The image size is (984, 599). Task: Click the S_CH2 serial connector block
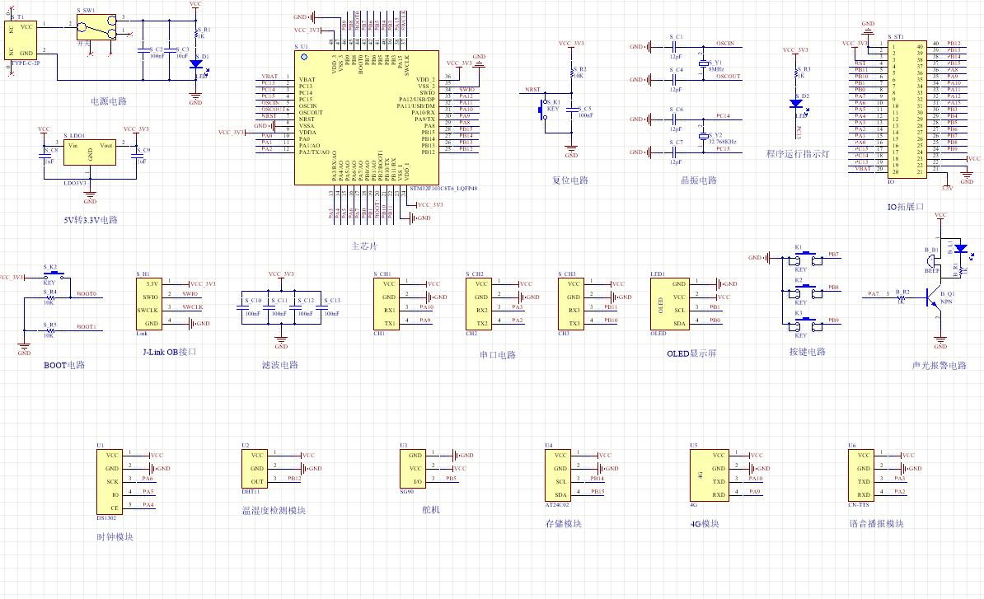tap(477, 304)
